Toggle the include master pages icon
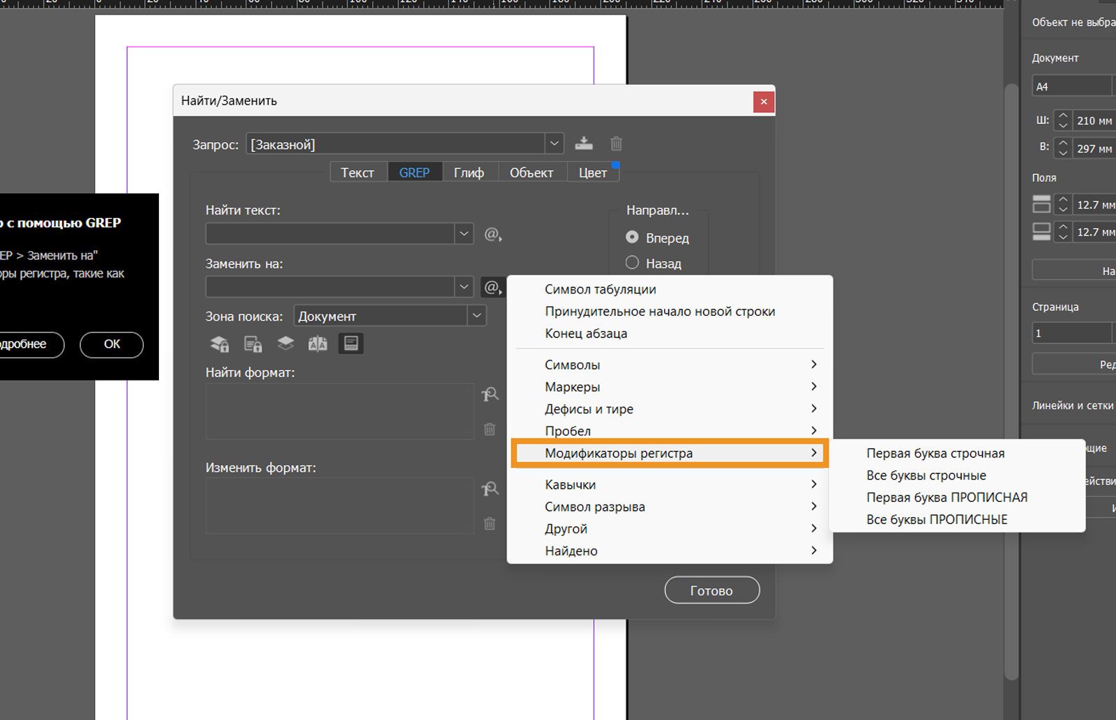Screen dimensions: 1116x720 click(318, 344)
